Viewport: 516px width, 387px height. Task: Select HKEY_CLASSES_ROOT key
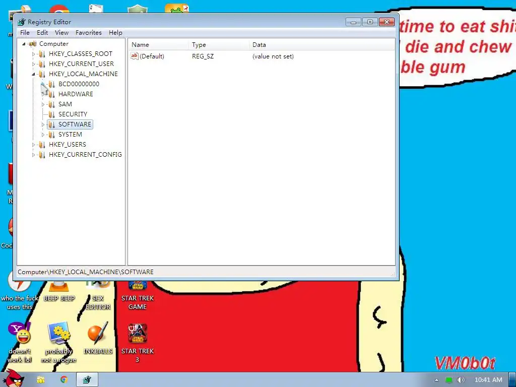tap(80, 53)
